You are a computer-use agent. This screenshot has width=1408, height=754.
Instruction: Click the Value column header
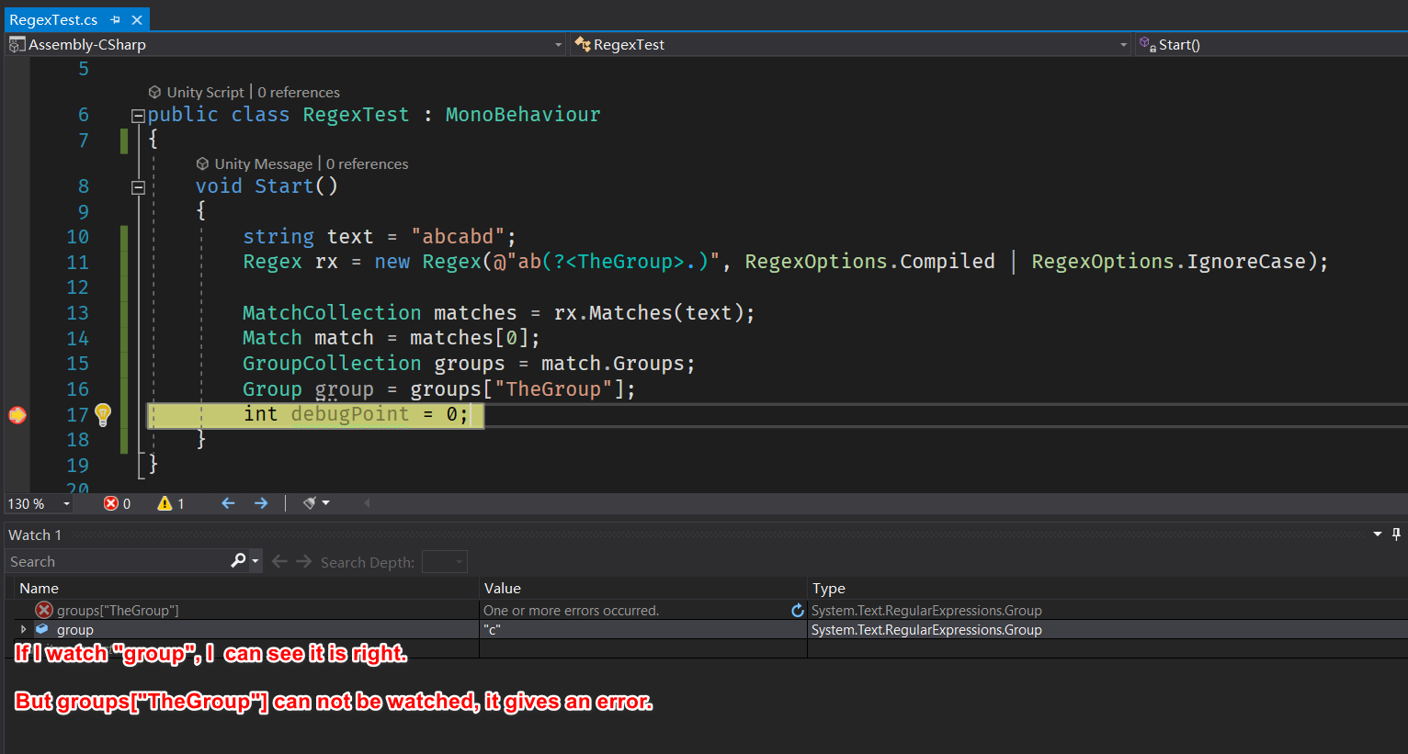point(643,588)
